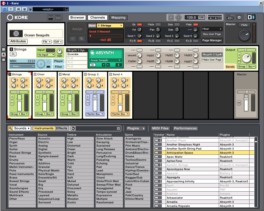Screen dimensions: 264x211
Task: Click the Sends button in Output section
Action: [x=230, y=67]
